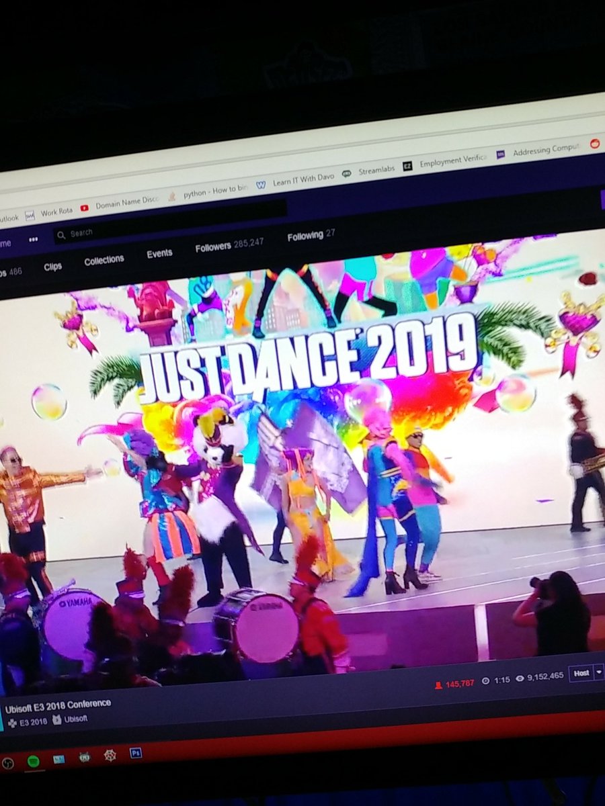Open the Work Rota bookmark
The width and height of the screenshot is (605, 806).
pyautogui.click(x=49, y=212)
